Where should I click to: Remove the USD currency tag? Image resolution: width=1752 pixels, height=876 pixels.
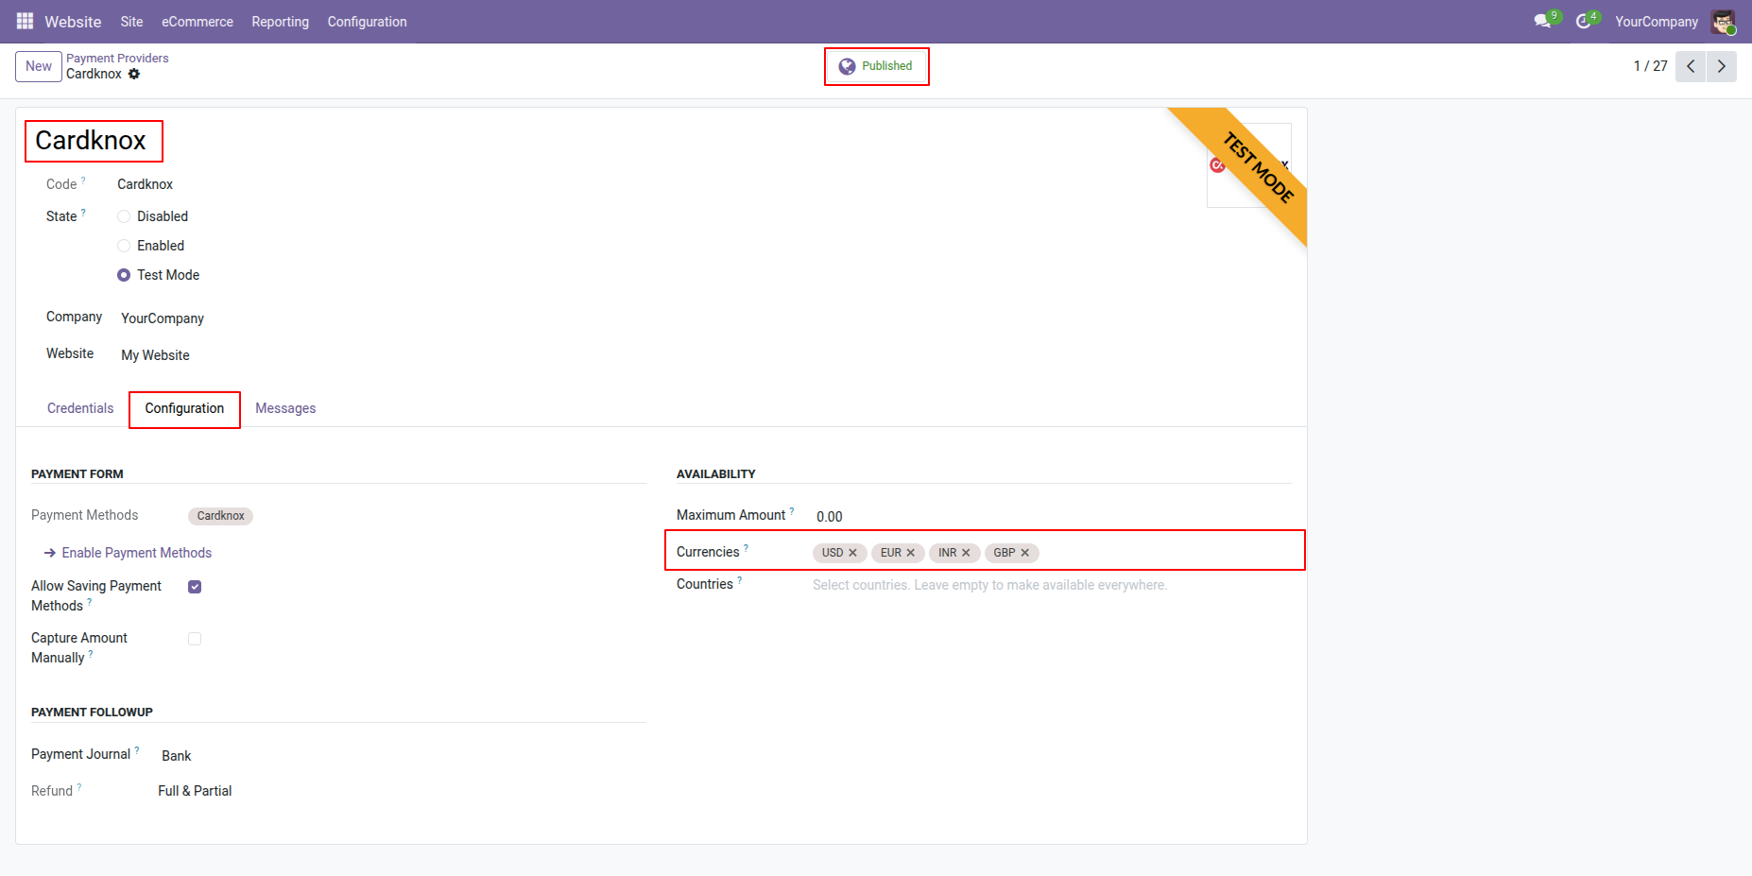852,553
